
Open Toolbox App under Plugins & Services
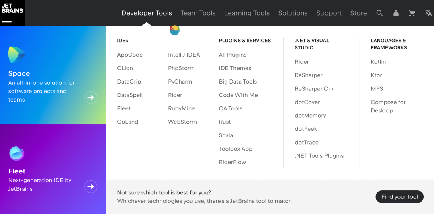pyautogui.click(x=235, y=149)
